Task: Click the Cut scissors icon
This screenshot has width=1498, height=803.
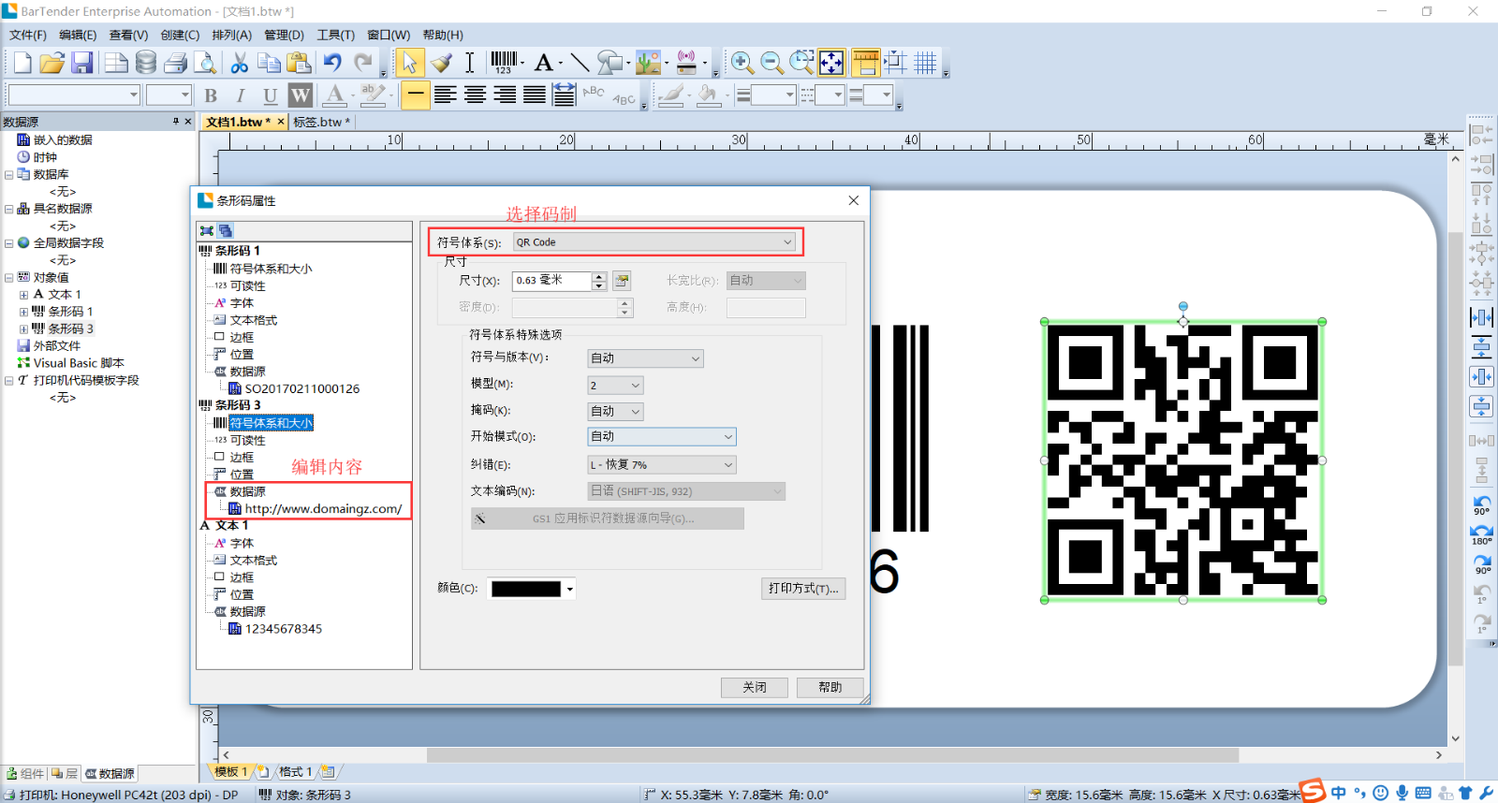Action: [240, 63]
